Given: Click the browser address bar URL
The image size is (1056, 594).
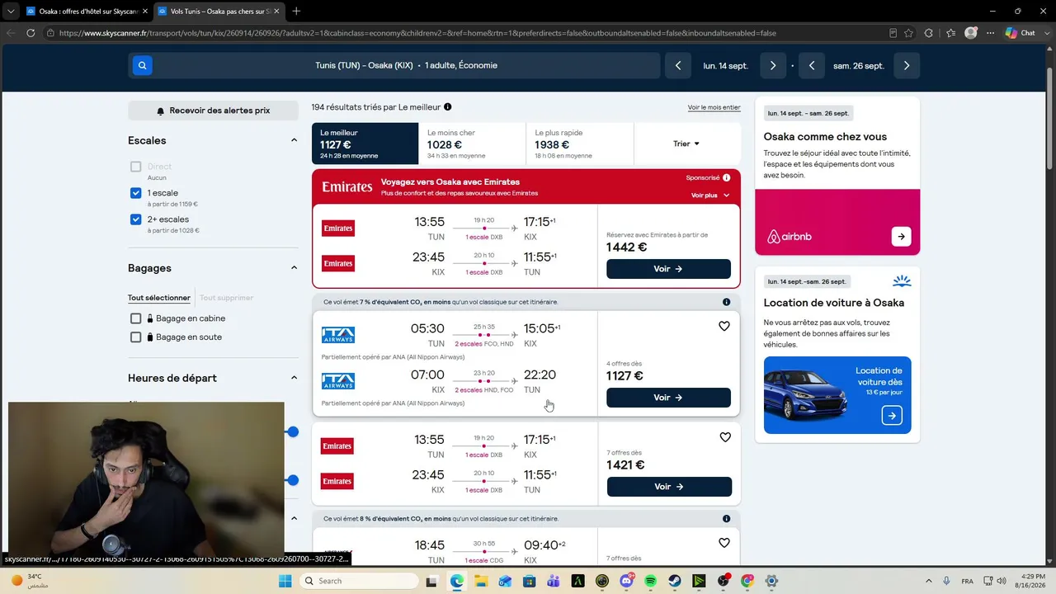Looking at the screenshot, I should pos(417,33).
